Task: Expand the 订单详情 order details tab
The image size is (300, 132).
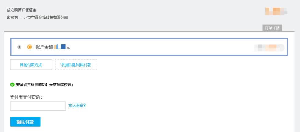Action: coord(273,28)
